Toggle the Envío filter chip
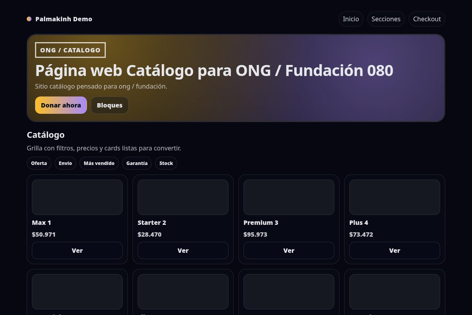The height and width of the screenshot is (315, 472). coord(65,163)
